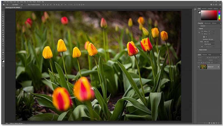Enable Show Transform Controls checkbox
Screen dimensions: 223x126
[x=27, y=5]
